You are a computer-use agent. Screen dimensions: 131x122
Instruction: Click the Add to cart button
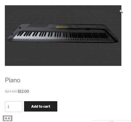pyautogui.click(x=41, y=106)
